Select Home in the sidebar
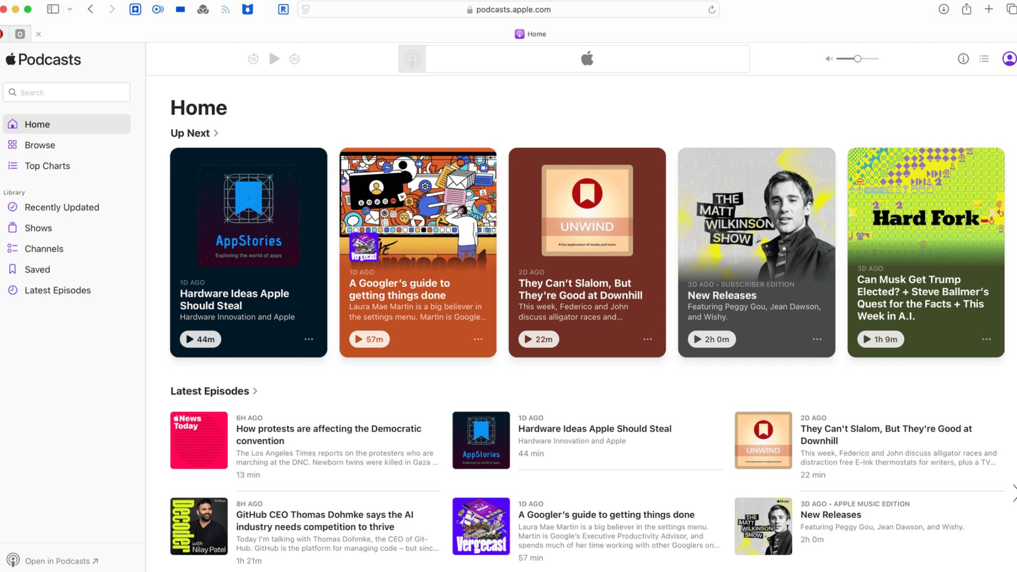The width and height of the screenshot is (1017, 572). coord(67,124)
